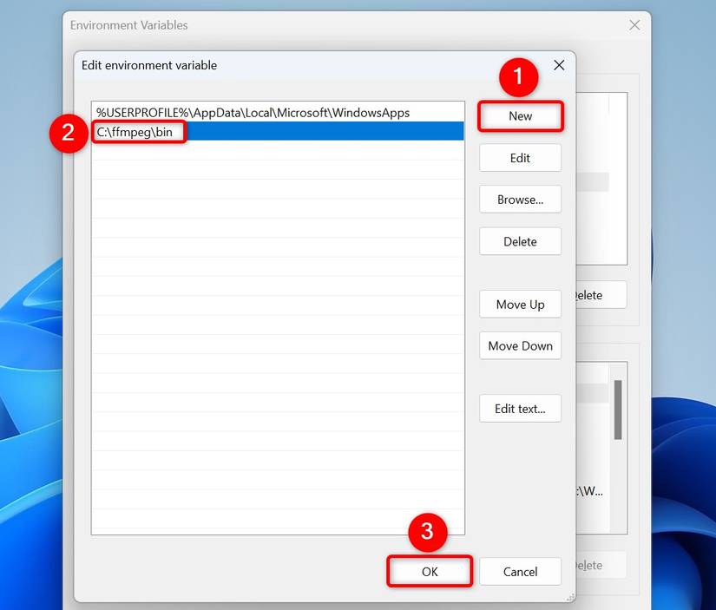Viewport: 716px width, 610px height.
Task: Delete the selected path entry
Action: tap(520, 241)
